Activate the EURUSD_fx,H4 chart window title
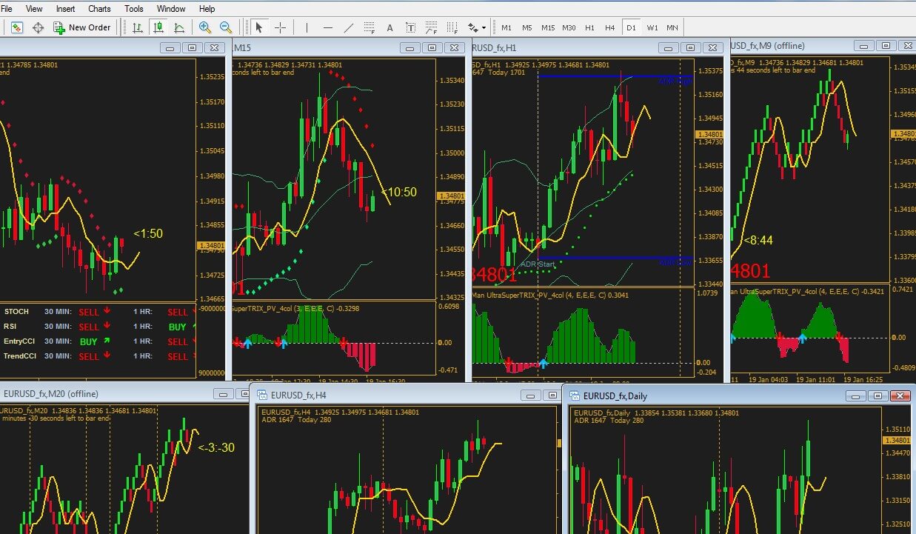 298,395
